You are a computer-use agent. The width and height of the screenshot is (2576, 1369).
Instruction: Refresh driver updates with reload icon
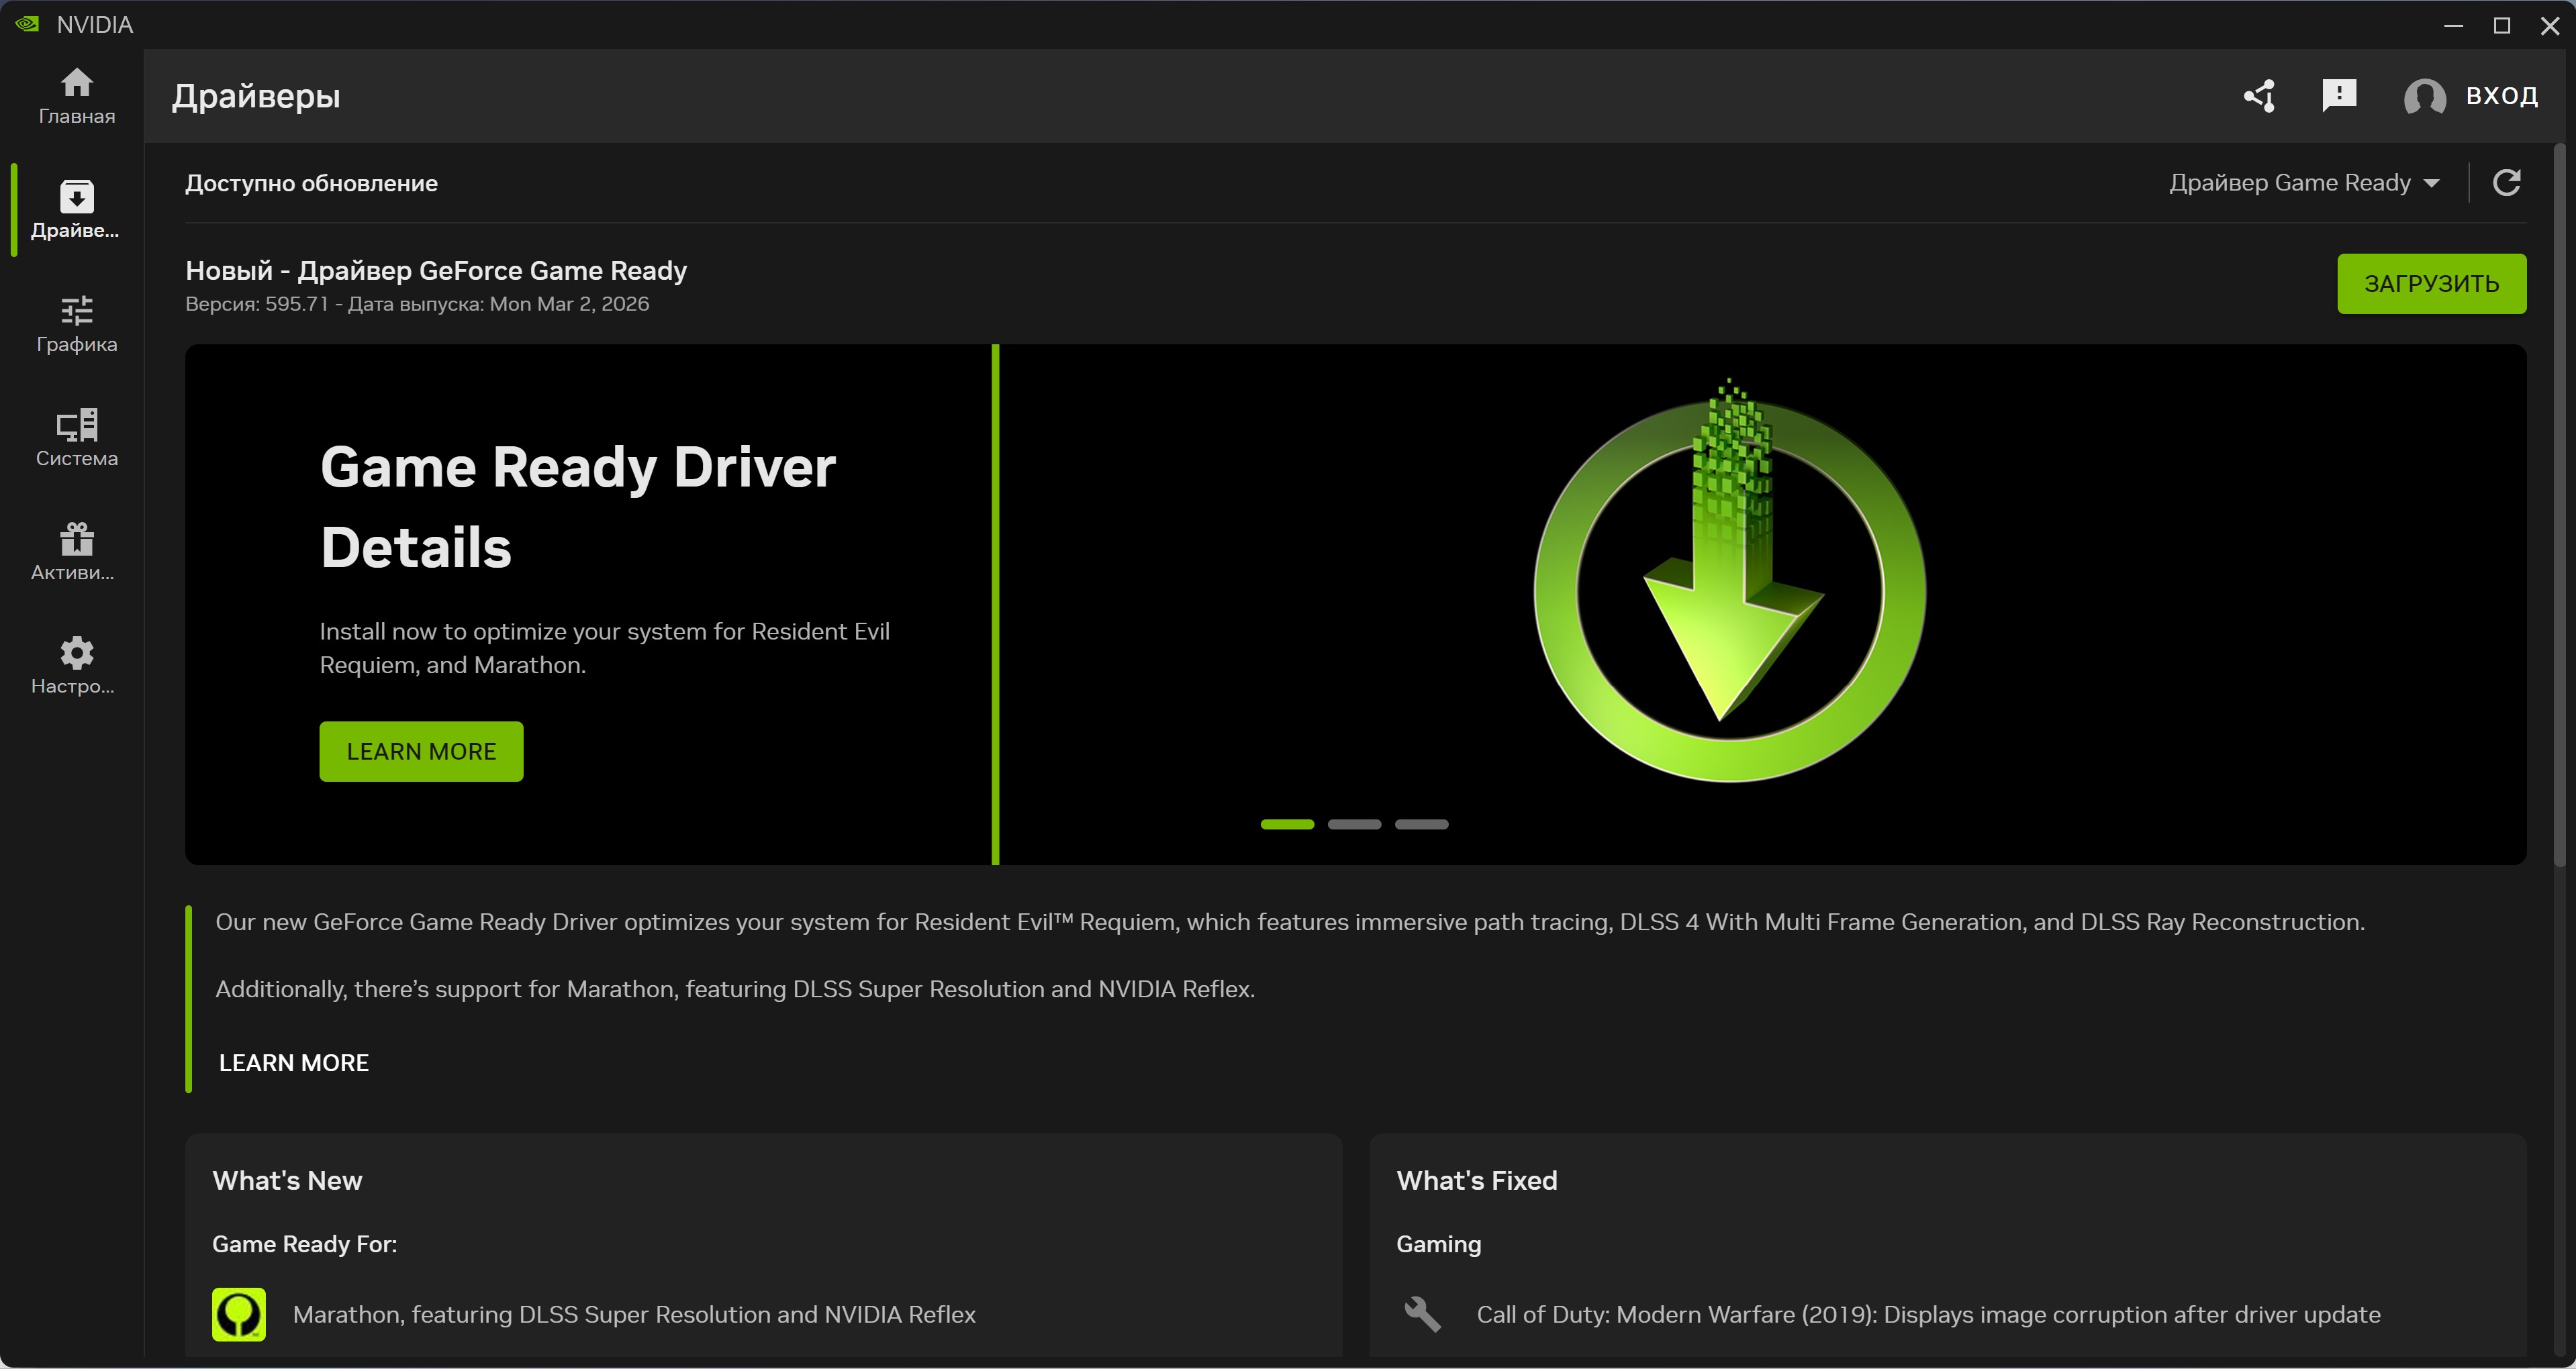[x=2506, y=183]
